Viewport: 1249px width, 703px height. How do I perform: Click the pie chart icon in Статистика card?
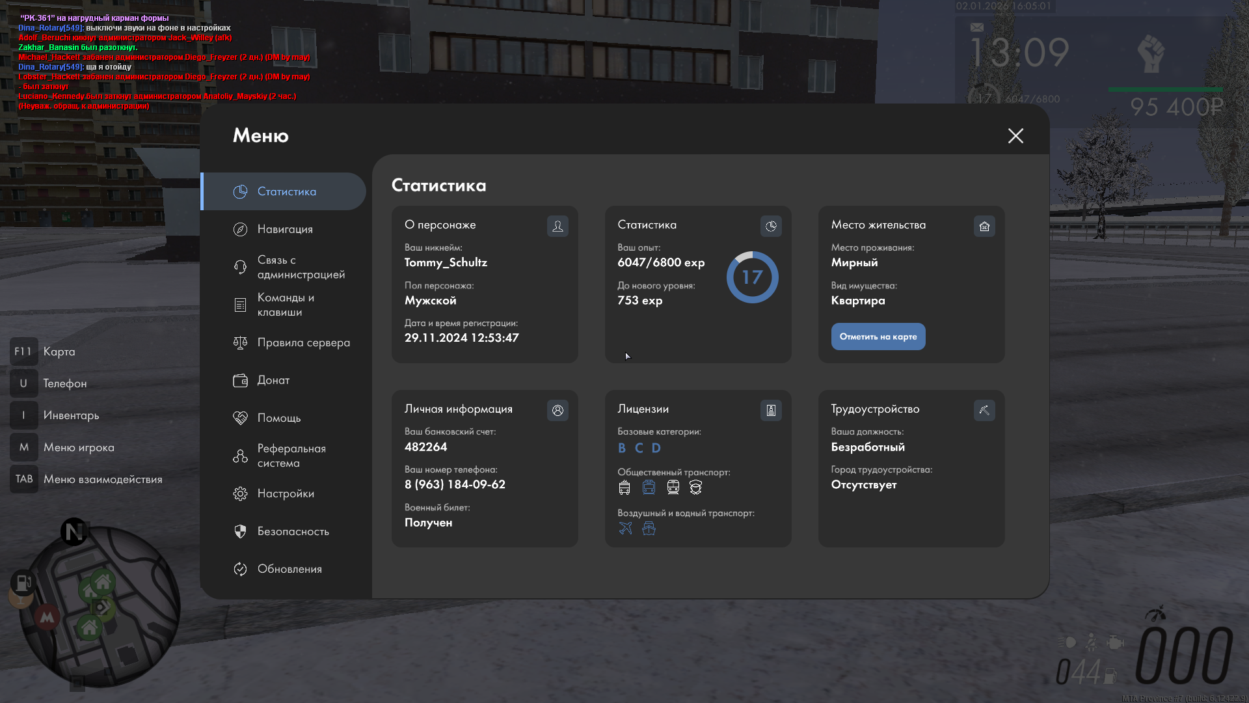click(x=771, y=226)
